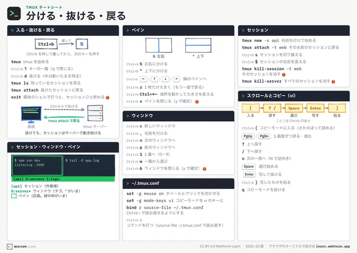Open the セッション・ウィンドウ・ペイン section header

[x=63, y=147]
